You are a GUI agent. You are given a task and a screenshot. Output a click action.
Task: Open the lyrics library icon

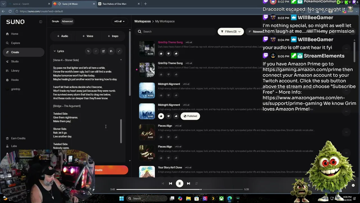tap(111, 51)
